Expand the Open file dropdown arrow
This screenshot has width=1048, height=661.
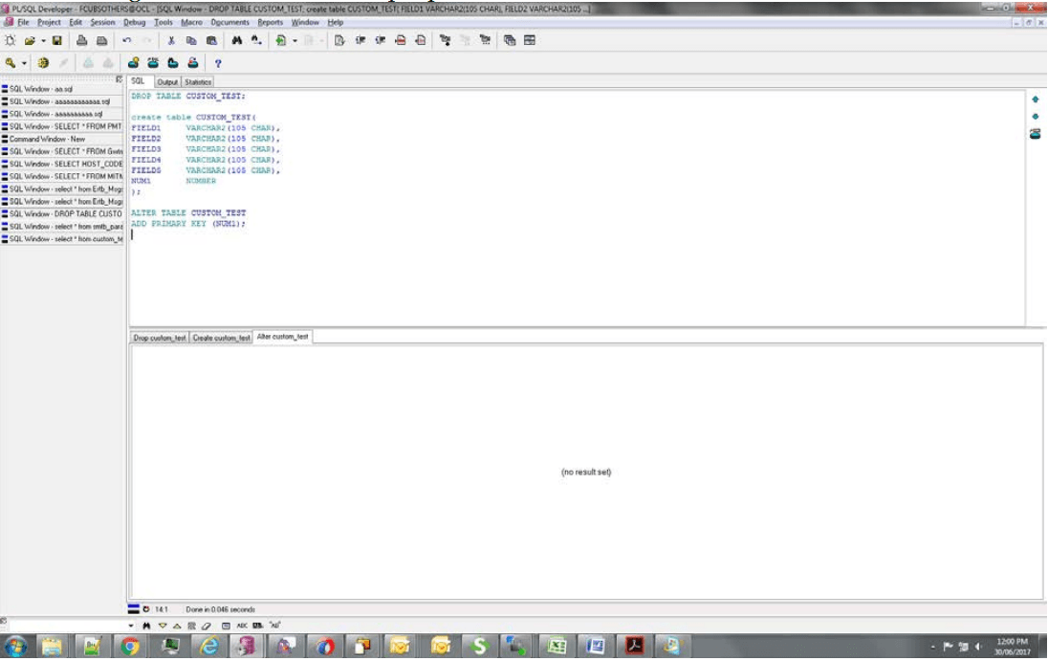[x=43, y=41]
